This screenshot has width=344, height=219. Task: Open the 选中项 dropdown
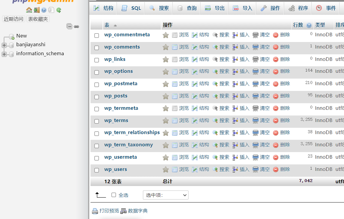point(165,195)
